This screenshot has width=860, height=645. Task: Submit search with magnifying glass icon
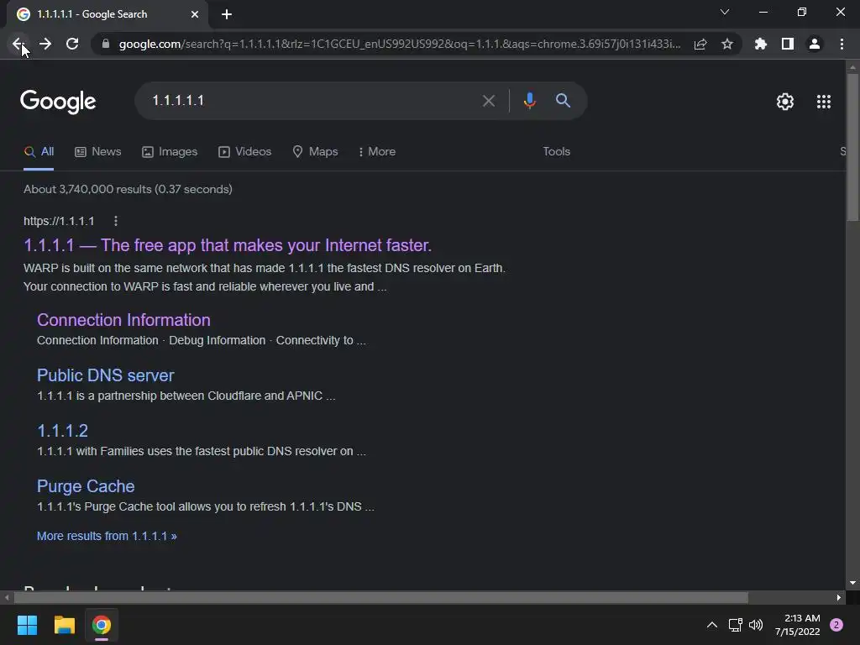[563, 101]
